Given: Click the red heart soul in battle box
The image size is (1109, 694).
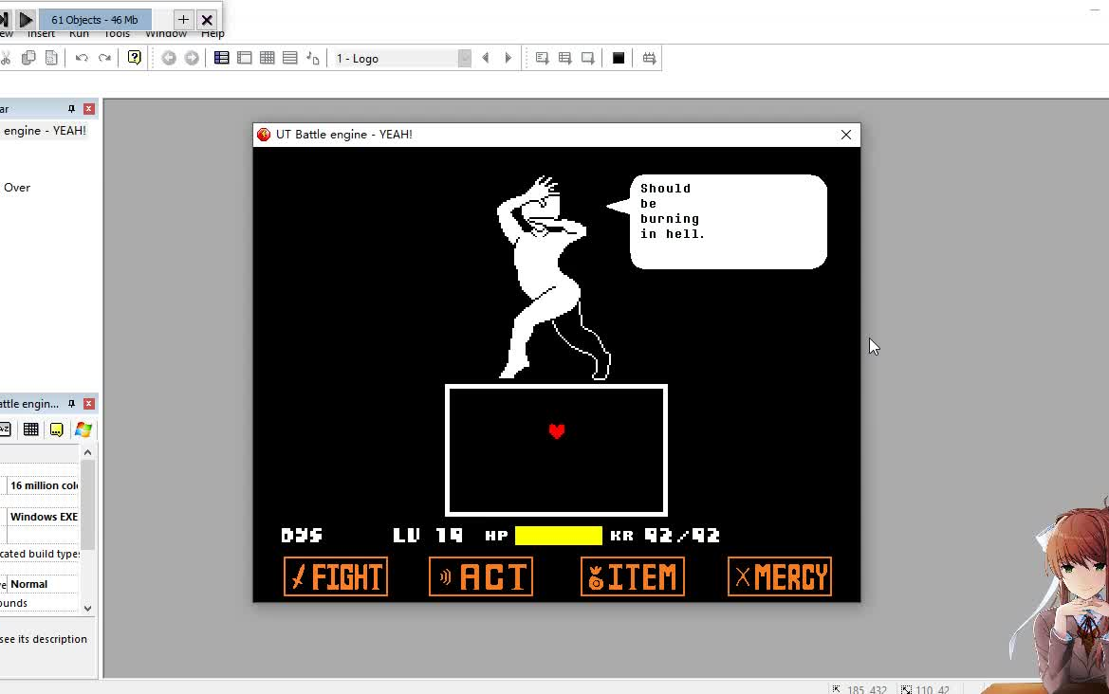Looking at the screenshot, I should pyautogui.click(x=557, y=431).
